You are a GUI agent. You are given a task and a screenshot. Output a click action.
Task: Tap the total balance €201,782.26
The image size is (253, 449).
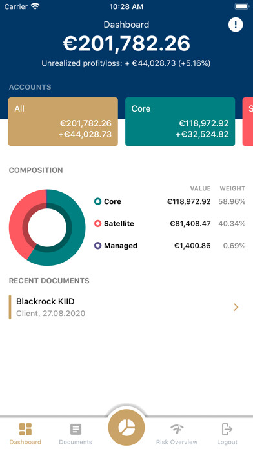tap(126, 44)
